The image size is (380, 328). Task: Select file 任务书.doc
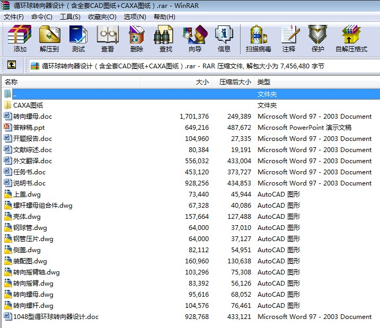click(x=29, y=172)
